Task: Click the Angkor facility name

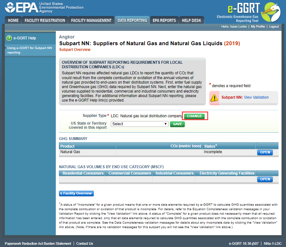Action: 67,37
